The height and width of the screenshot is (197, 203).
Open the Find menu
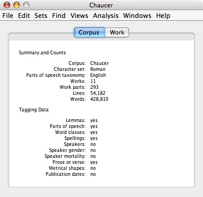pyautogui.click(x=59, y=16)
